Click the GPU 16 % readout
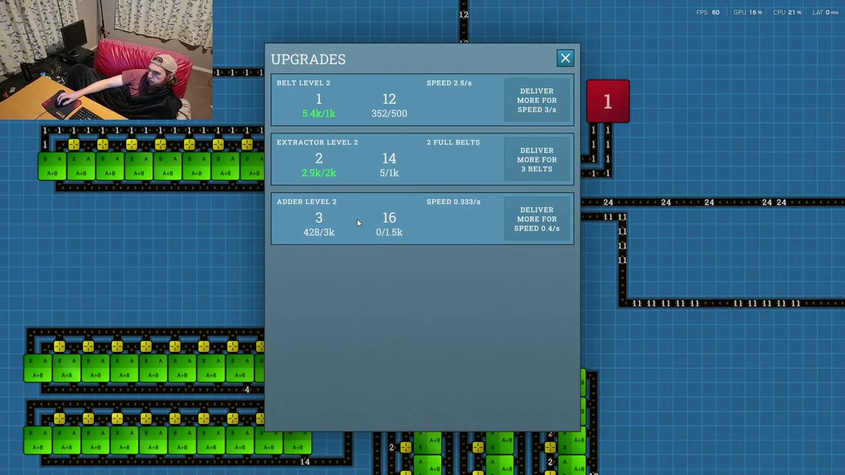The height and width of the screenshot is (475, 845). [748, 13]
